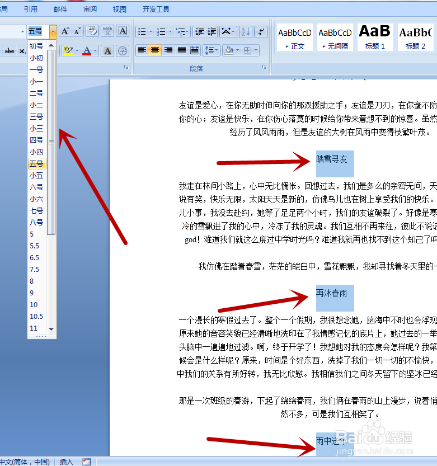Clear formatting with the eraser icon
The image size is (437, 466).
92,31
